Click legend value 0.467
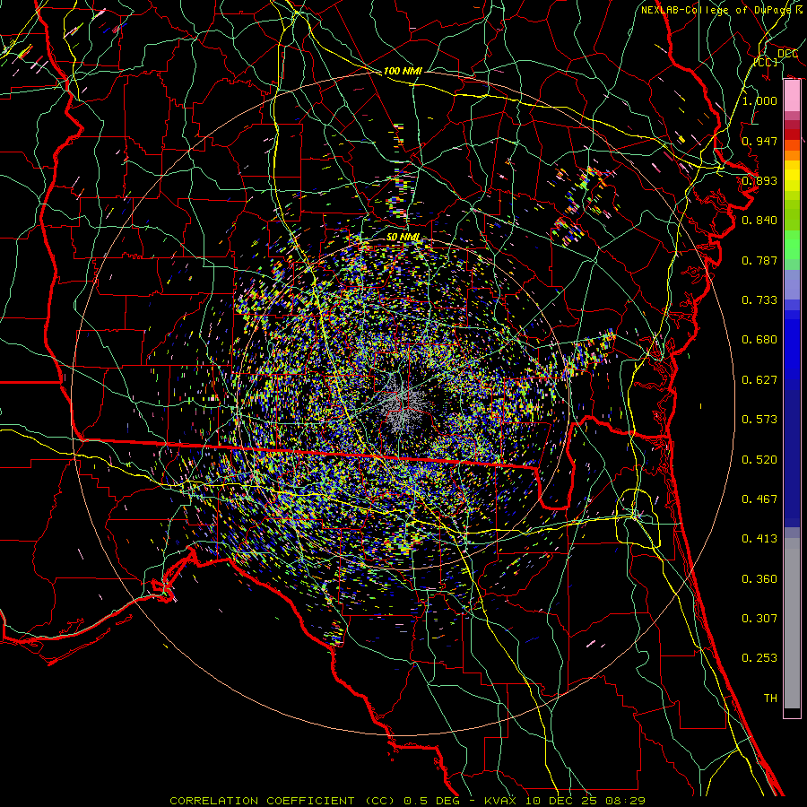The height and width of the screenshot is (807, 807). point(759,499)
